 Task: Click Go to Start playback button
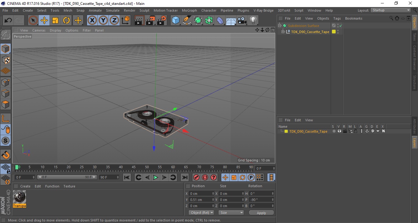coord(127,177)
